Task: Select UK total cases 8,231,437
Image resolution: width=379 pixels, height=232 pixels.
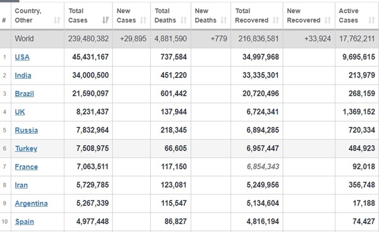Action: (x=93, y=112)
